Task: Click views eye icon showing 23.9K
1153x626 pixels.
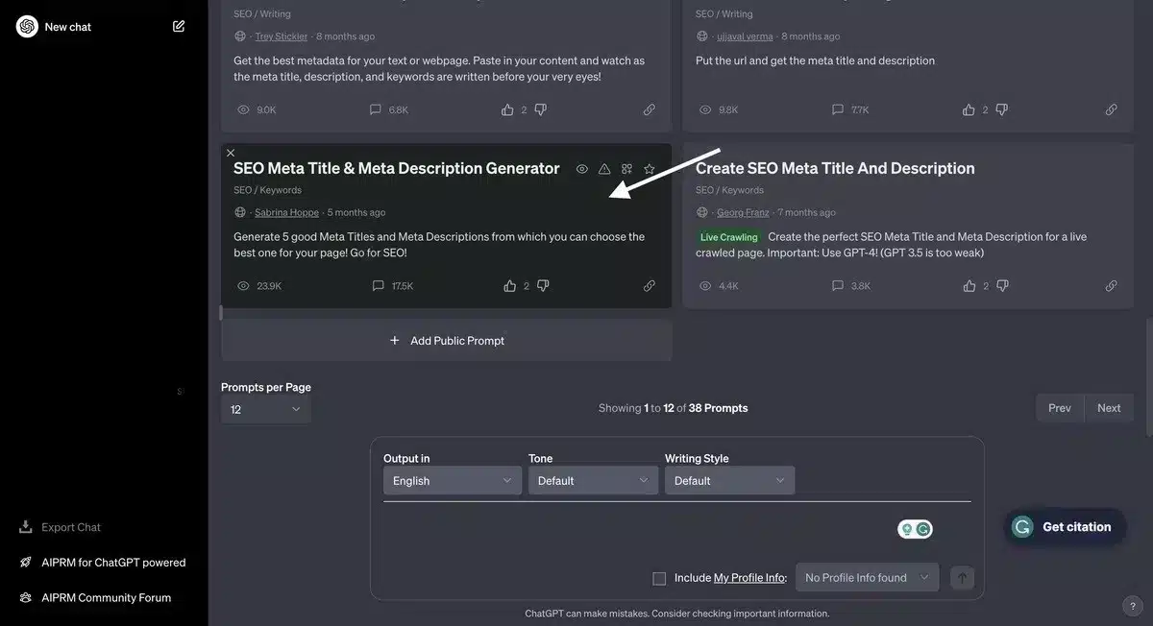Action: 243,285
